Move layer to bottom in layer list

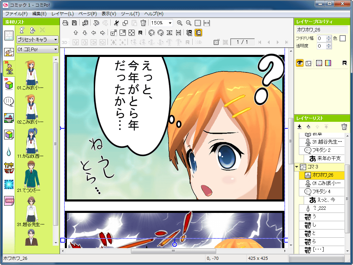(x=300, y=127)
